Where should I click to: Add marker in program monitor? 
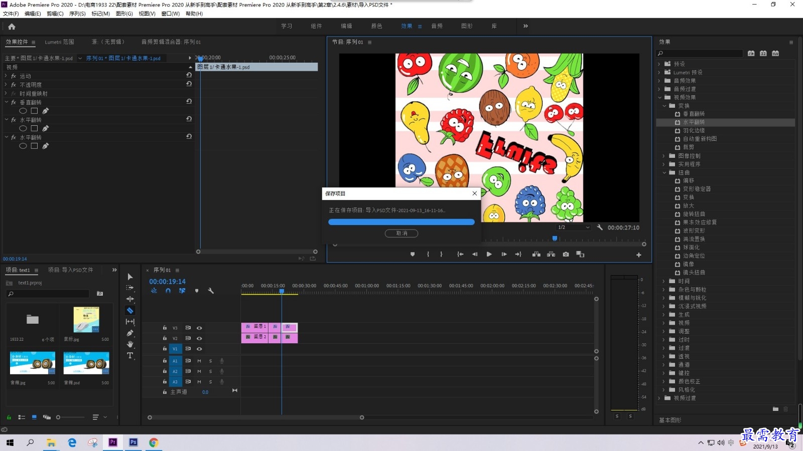[413, 255]
